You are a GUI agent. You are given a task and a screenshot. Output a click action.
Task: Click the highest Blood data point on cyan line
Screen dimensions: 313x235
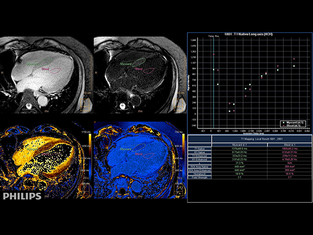tap(213, 54)
